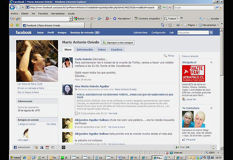Select the Muro profile tab
The width and height of the screenshot is (233, 160).
[x=68, y=49]
